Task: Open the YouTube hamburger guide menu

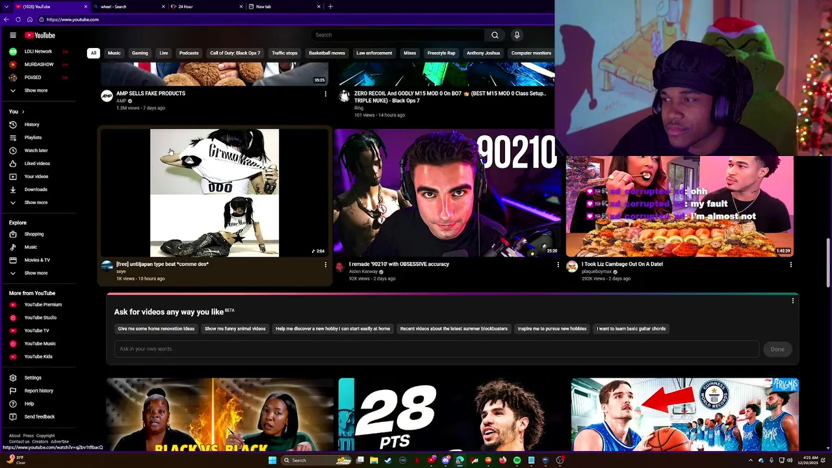Action: point(12,35)
